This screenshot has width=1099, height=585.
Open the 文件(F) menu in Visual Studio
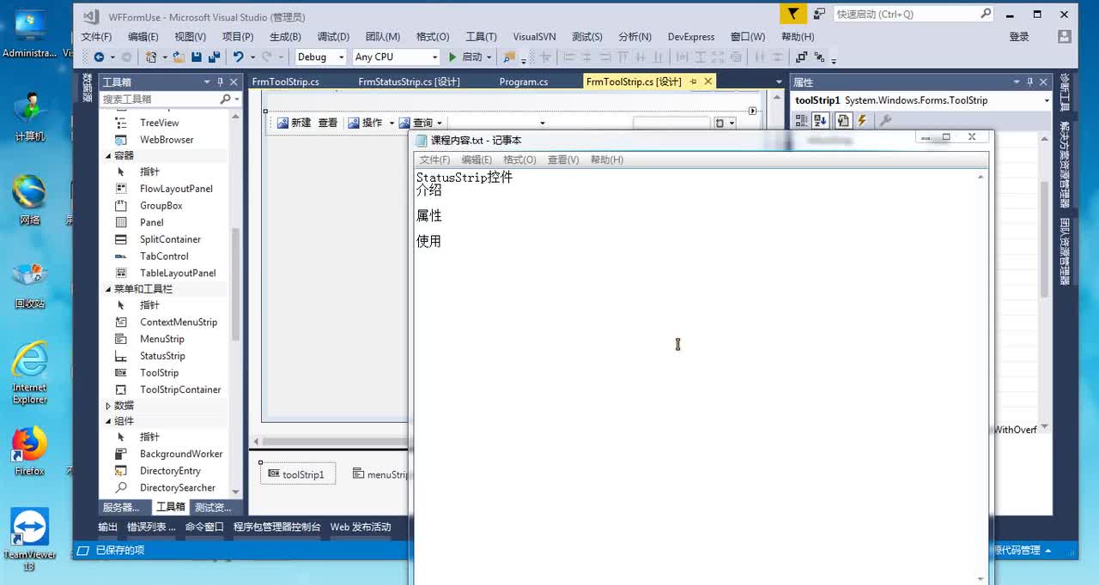tap(96, 37)
